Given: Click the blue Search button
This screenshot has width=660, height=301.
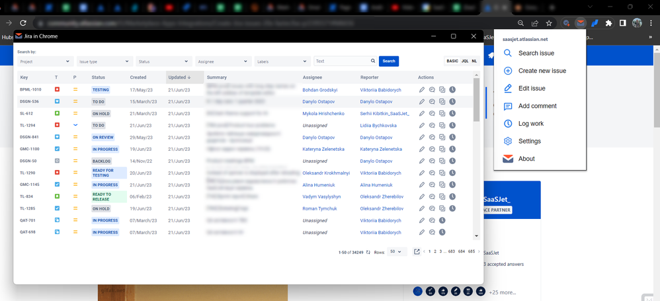Looking at the screenshot, I should click(x=388, y=61).
